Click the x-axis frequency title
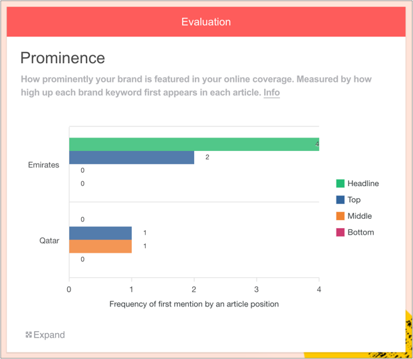This screenshot has height=359, width=413. pyautogui.click(x=194, y=304)
